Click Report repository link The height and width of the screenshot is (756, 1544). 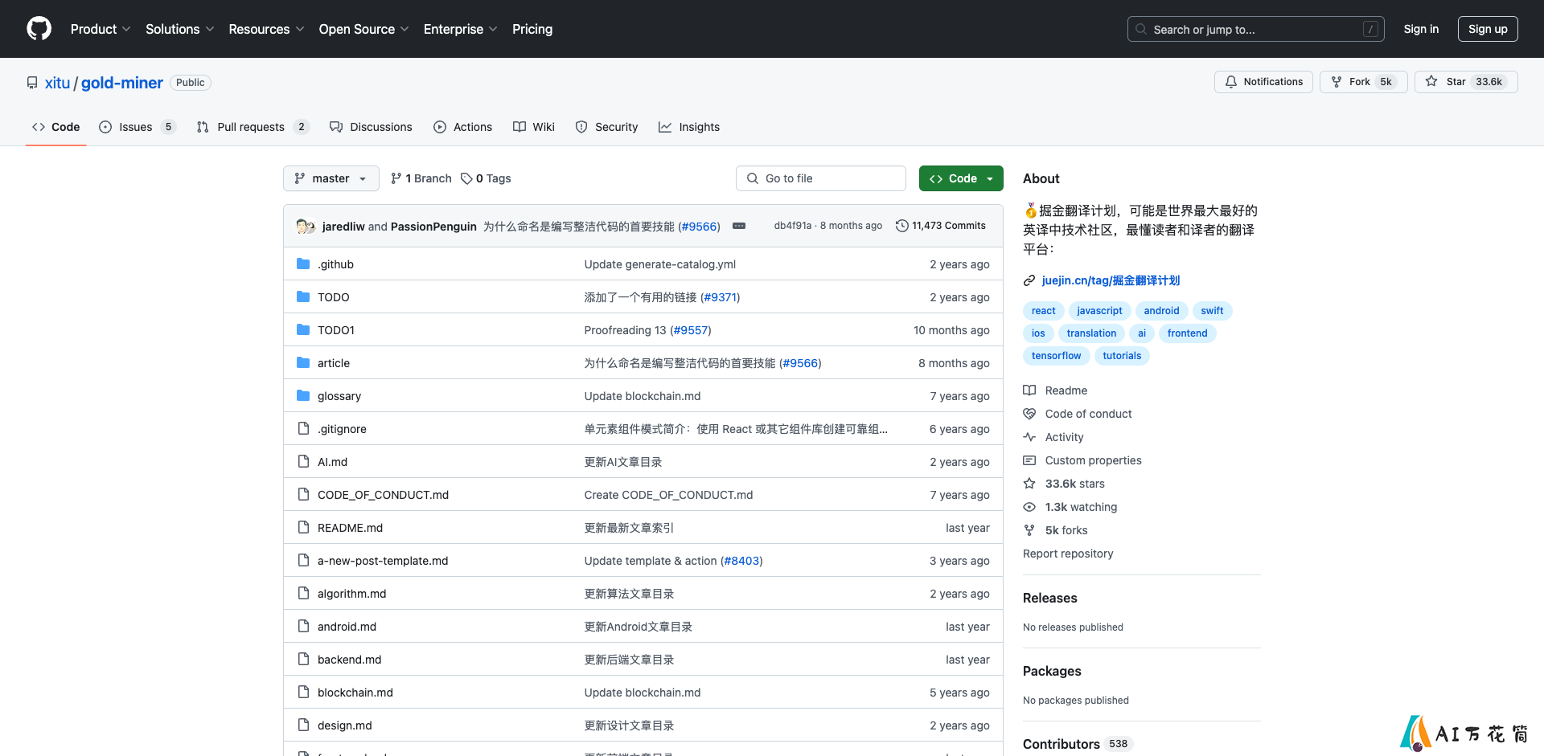pos(1068,554)
